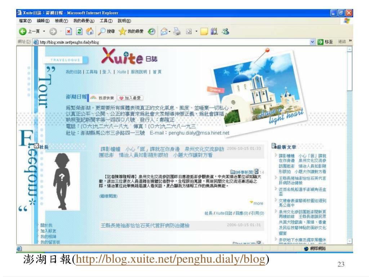Click the Forward arrow button
Viewport: 369px width, 277px height.
click(53, 31)
